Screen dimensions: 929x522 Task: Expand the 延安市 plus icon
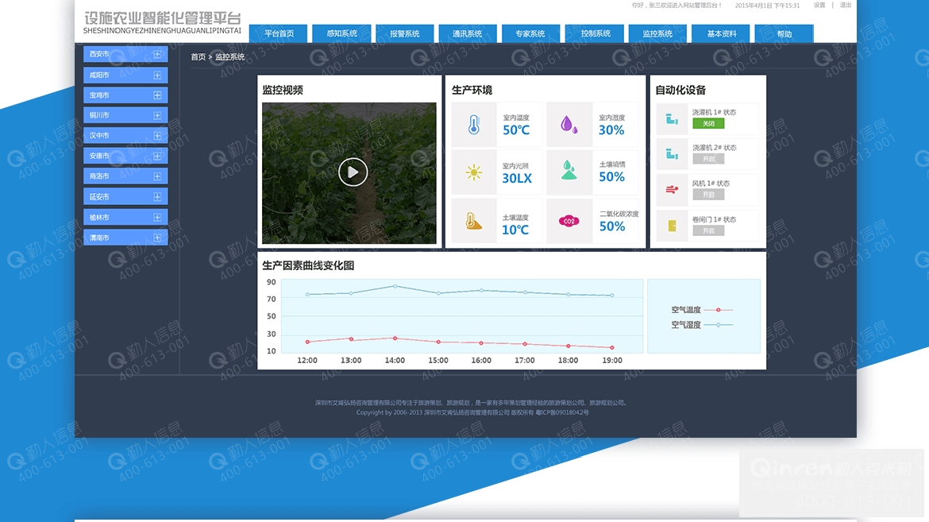point(157,196)
